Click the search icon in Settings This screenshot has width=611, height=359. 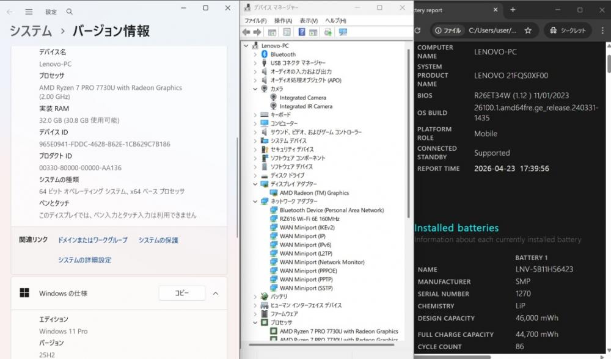pos(69,12)
